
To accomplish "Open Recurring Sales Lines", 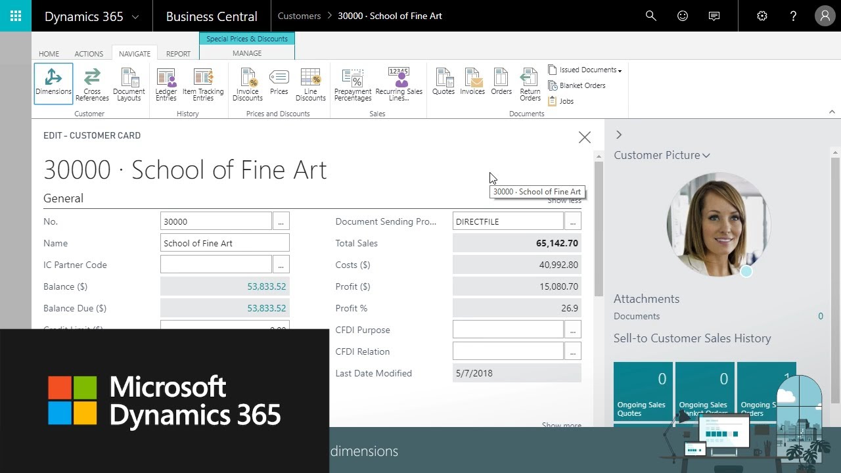I will point(399,85).
